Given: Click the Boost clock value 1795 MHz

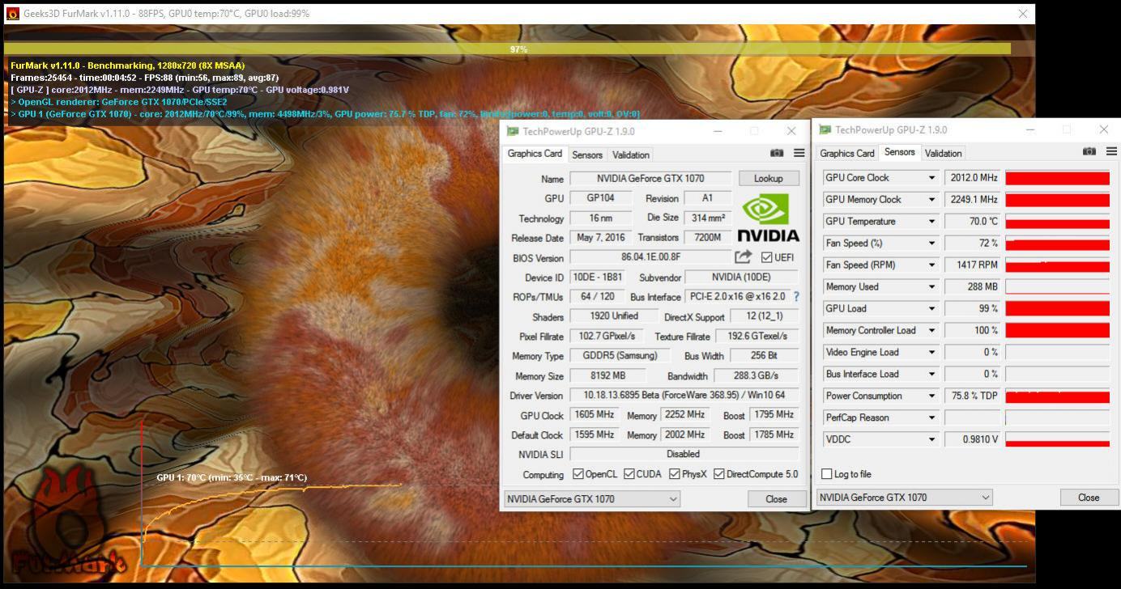Looking at the screenshot, I should pos(774,415).
